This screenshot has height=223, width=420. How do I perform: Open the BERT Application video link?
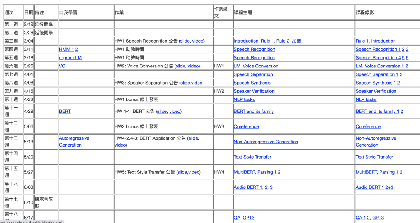tap(120, 145)
